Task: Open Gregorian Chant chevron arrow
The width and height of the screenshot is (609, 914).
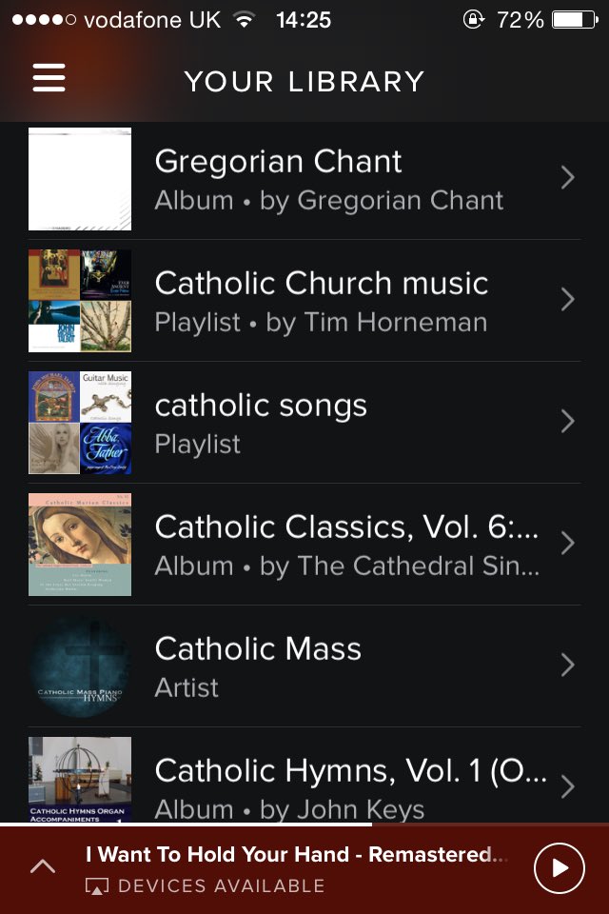Action: pyautogui.click(x=568, y=178)
